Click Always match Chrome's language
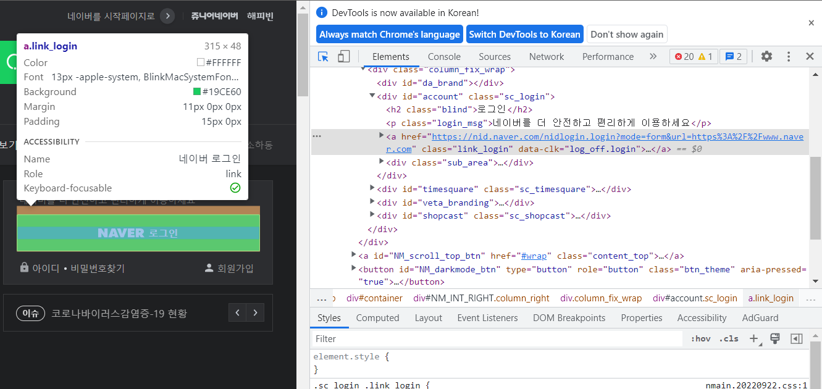Image resolution: width=822 pixels, height=389 pixels. [390, 35]
